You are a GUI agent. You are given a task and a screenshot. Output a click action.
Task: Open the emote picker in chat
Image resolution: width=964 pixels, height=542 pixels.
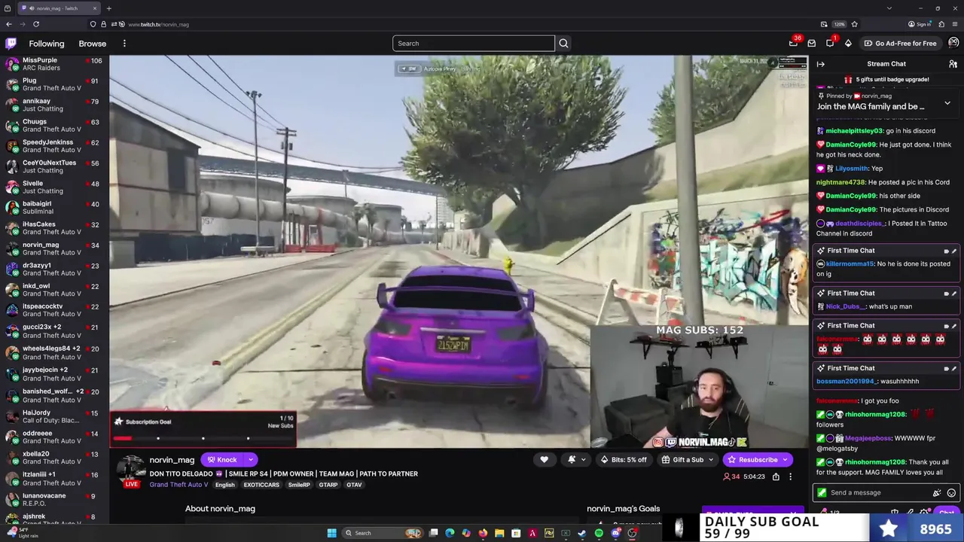point(951,493)
